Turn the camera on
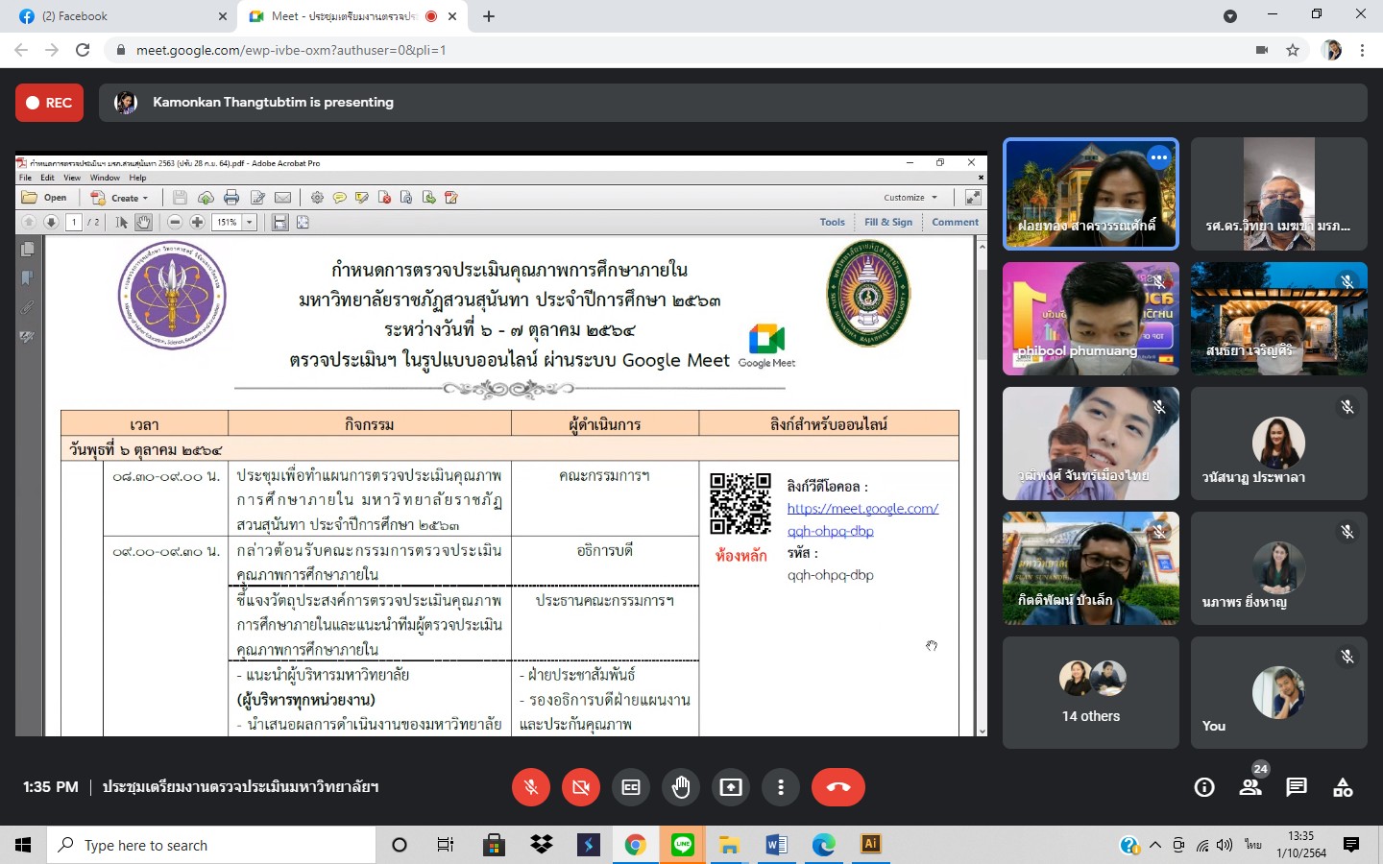 tap(581, 787)
